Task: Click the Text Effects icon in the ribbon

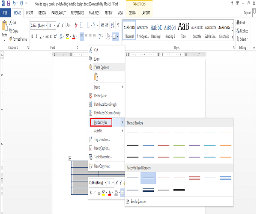Action: click(x=61, y=36)
